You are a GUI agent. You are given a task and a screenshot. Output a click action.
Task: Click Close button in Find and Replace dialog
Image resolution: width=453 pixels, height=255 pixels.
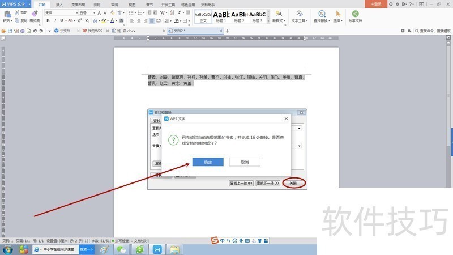tap(293, 183)
